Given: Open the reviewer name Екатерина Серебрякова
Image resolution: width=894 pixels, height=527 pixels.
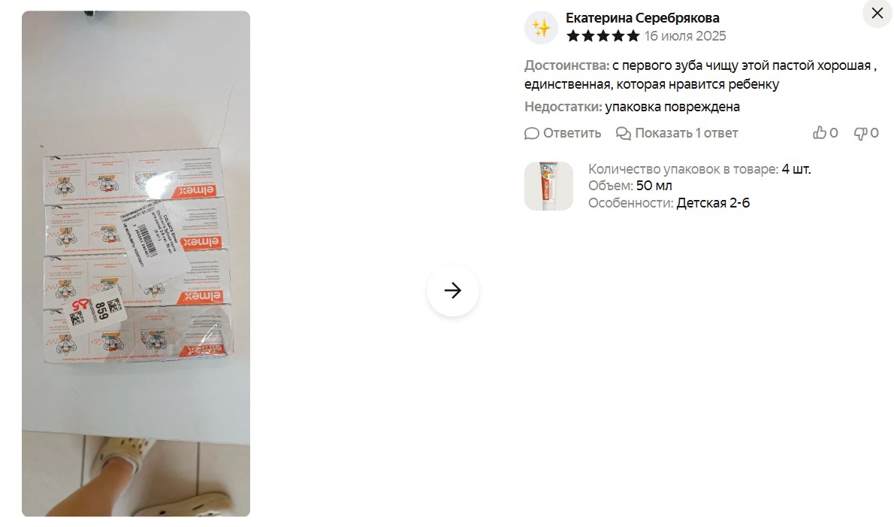Looking at the screenshot, I should point(642,18).
